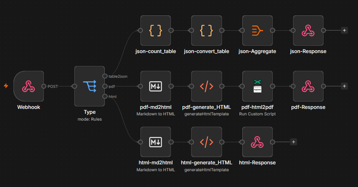Viewport: 358px width, 187px height.
Task: Select the html-generate_HTML node
Action: [206, 142]
